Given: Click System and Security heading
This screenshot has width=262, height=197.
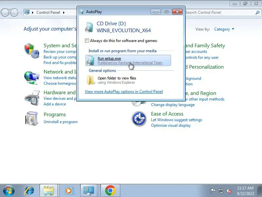Looking at the screenshot, I should (x=60, y=46).
